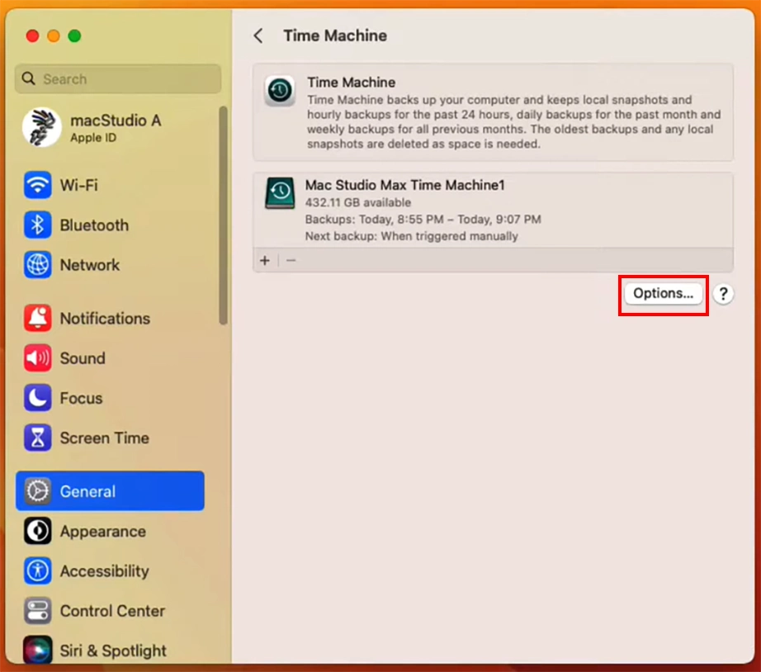Click the sidebar scrollbar

coord(223,215)
